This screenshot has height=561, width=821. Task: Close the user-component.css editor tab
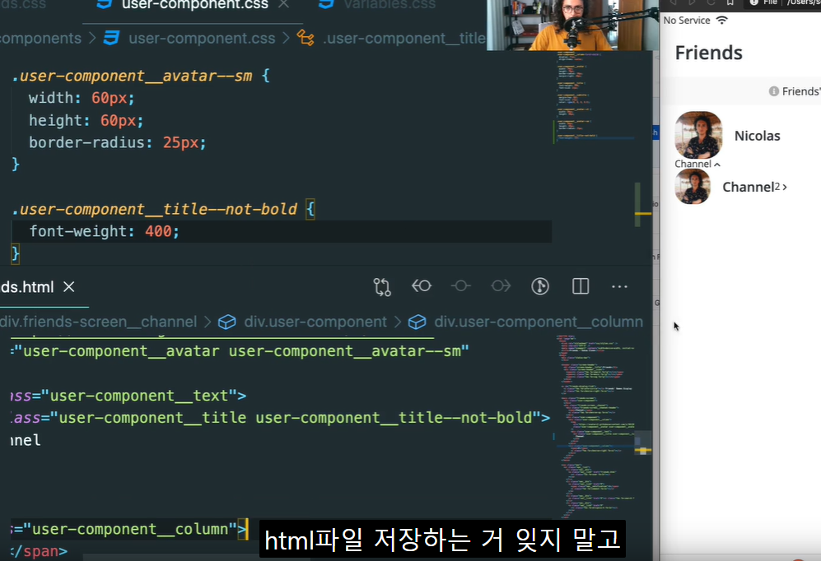pos(284,4)
